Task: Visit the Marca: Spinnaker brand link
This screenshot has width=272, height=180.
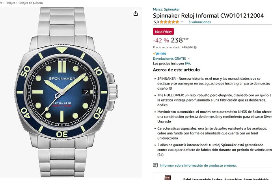Action: [166, 9]
